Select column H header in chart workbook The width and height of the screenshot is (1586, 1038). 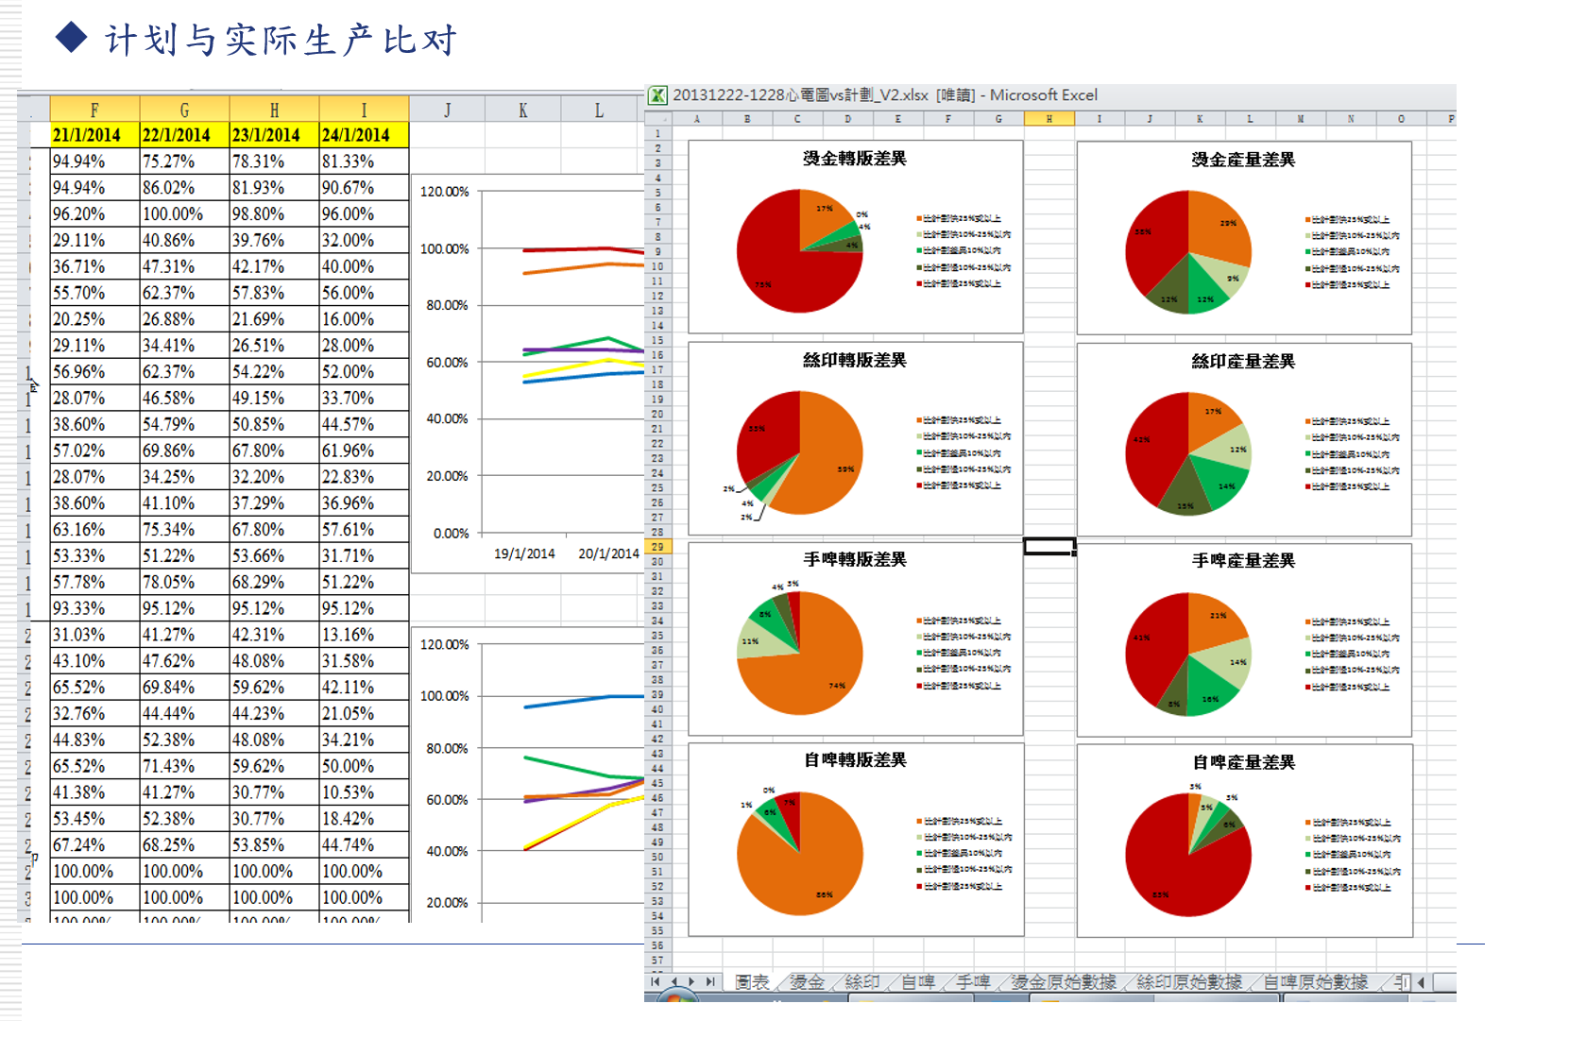click(1049, 119)
